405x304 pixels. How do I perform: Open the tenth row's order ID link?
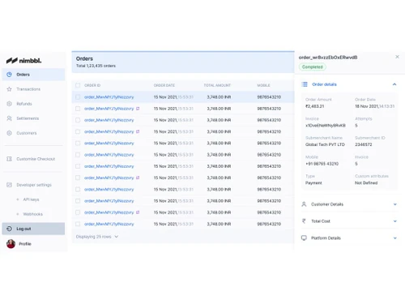point(109,201)
